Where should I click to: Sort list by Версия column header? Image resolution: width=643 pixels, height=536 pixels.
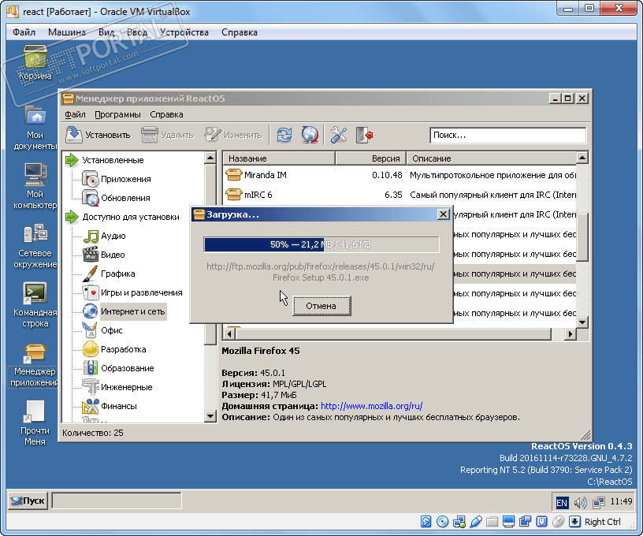[x=370, y=158]
